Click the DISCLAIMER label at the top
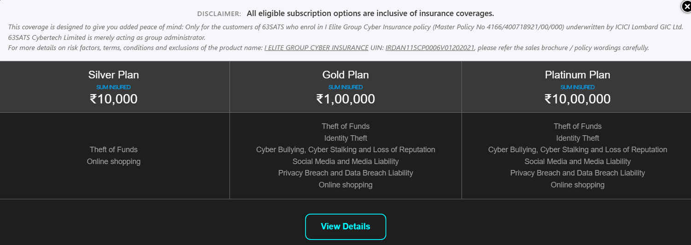Viewport: 691px width, 245px height. coord(219,14)
